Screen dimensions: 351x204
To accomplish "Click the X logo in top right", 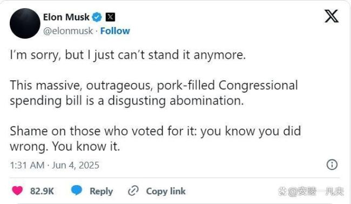I will click(x=332, y=16).
